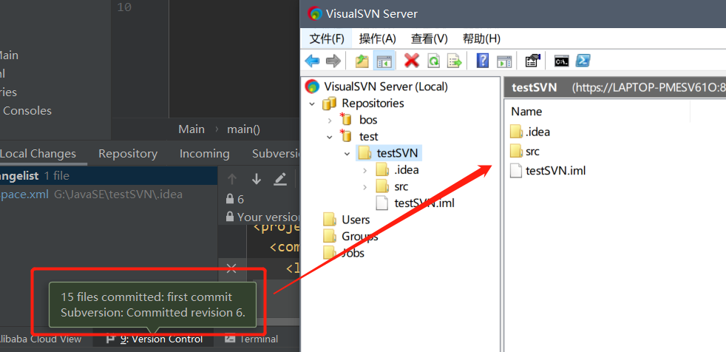Toggle the show/hide console tree icon

[x=384, y=61]
